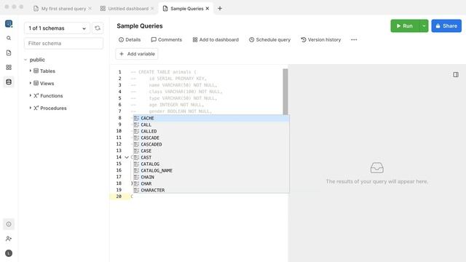Open Version history
Image resolution: width=466 pixels, height=262 pixels.
pos(321,39)
